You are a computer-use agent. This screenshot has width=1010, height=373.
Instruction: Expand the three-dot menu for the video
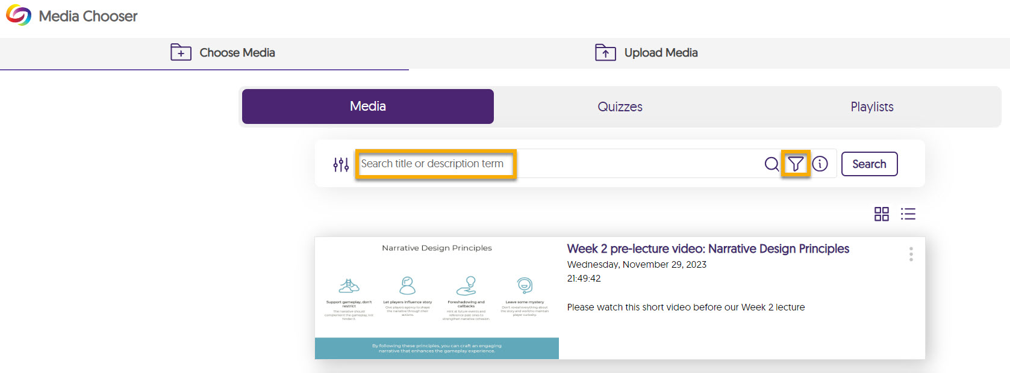tap(911, 254)
